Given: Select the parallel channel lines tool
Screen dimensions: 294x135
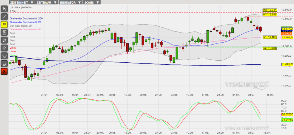Looking at the screenshot, I should [x=4, y=48].
